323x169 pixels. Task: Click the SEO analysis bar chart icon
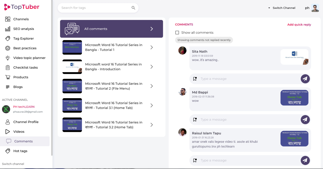(x=8, y=29)
